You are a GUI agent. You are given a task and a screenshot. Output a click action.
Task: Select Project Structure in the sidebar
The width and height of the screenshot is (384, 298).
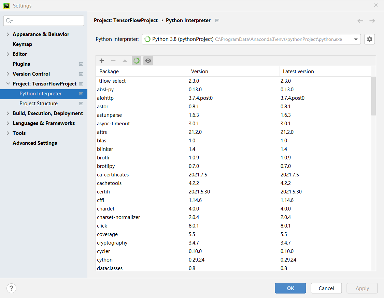point(38,103)
